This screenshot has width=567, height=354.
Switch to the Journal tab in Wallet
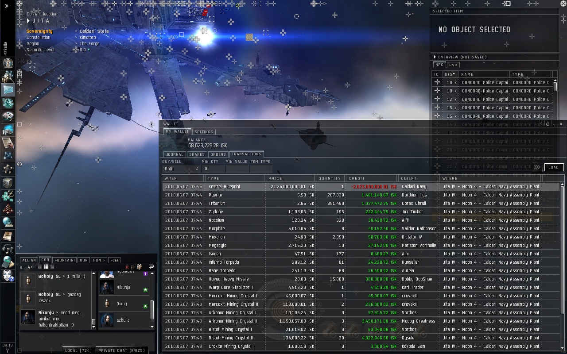175,154
